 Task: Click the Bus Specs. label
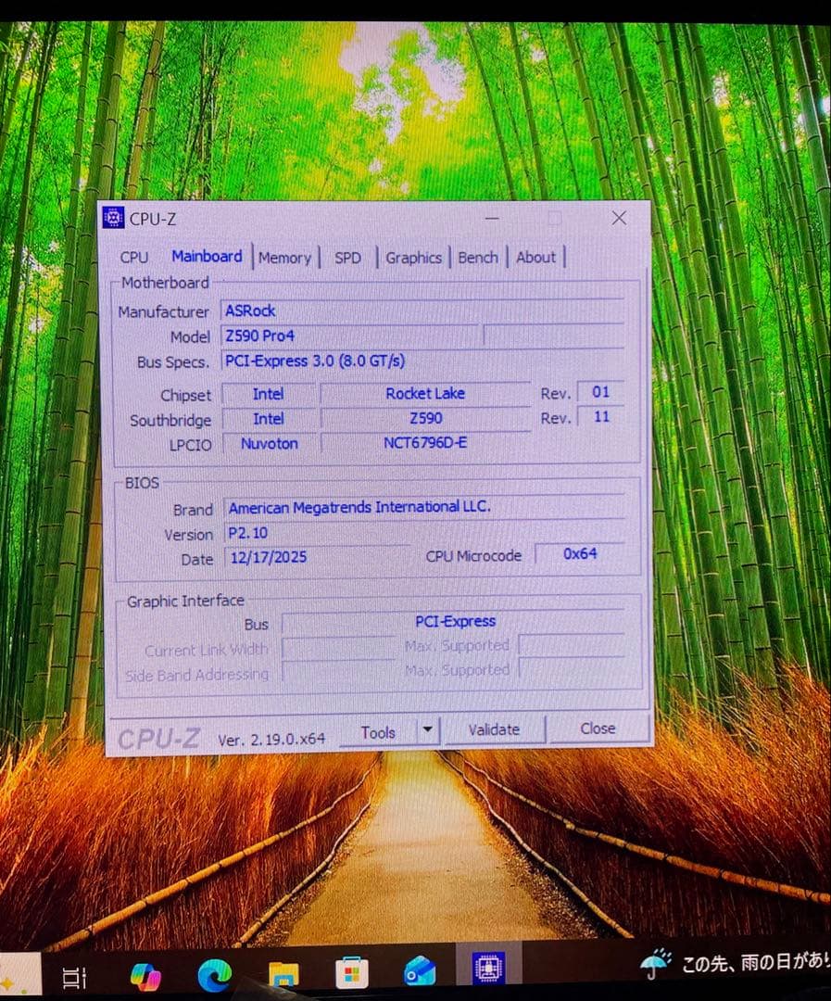[173, 362]
